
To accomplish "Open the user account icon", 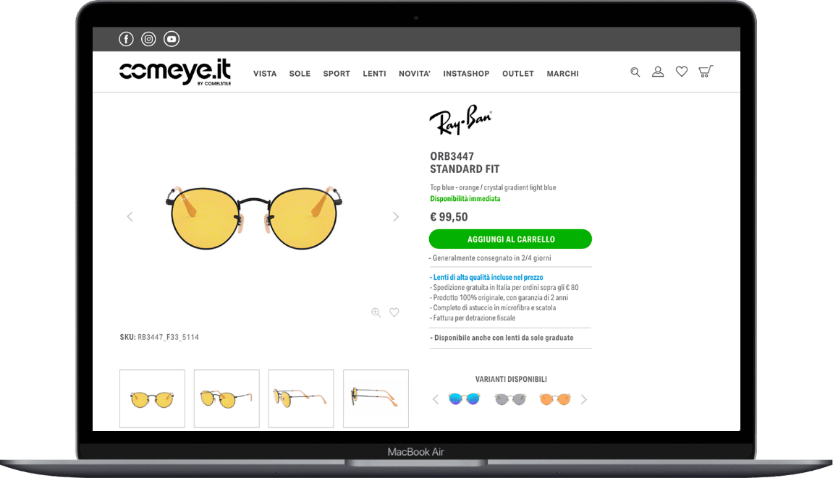I will (658, 72).
